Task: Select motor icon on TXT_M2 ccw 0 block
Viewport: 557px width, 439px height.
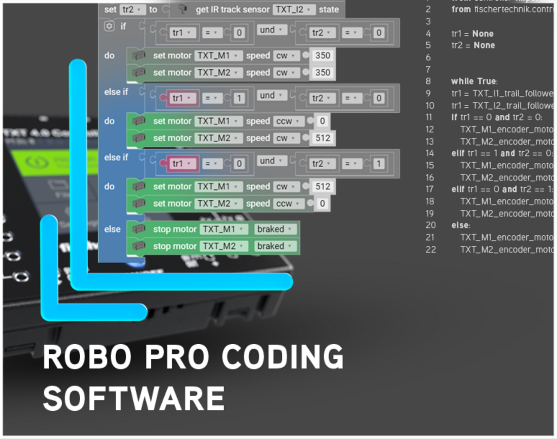Action: 138,204
